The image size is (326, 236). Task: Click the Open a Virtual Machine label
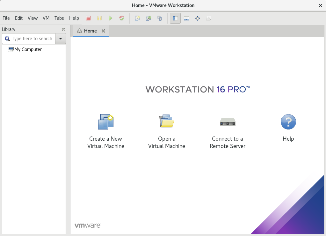tap(167, 142)
